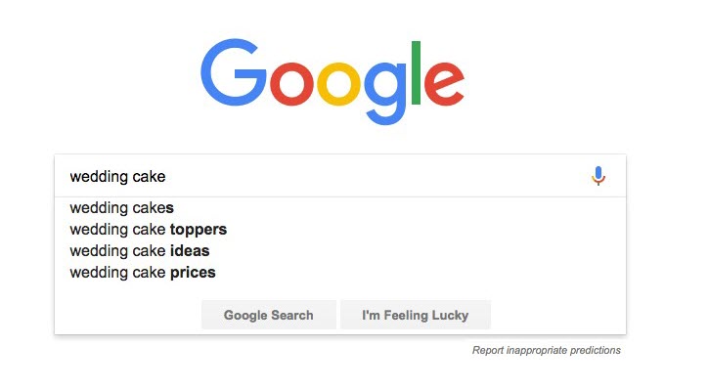Screen dimensions: 709x390
Task: Click the blue lowercase g in logo
Action: point(385,94)
